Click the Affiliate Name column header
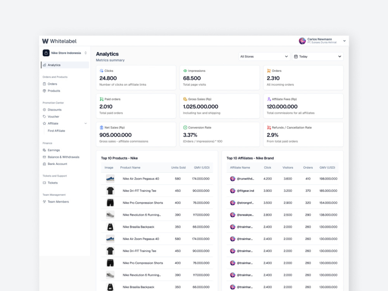 [x=240, y=168]
